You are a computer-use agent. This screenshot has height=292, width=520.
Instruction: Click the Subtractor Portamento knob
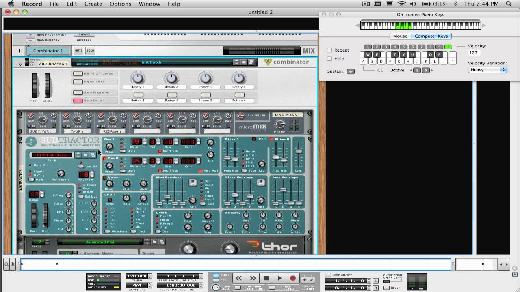(x=60, y=174)
